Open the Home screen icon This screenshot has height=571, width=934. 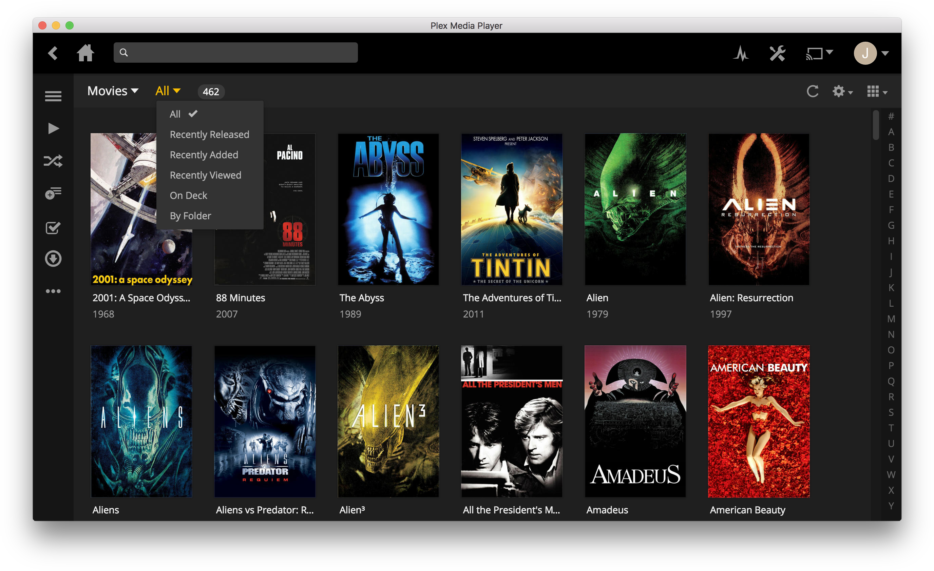(x=85, y=53)
